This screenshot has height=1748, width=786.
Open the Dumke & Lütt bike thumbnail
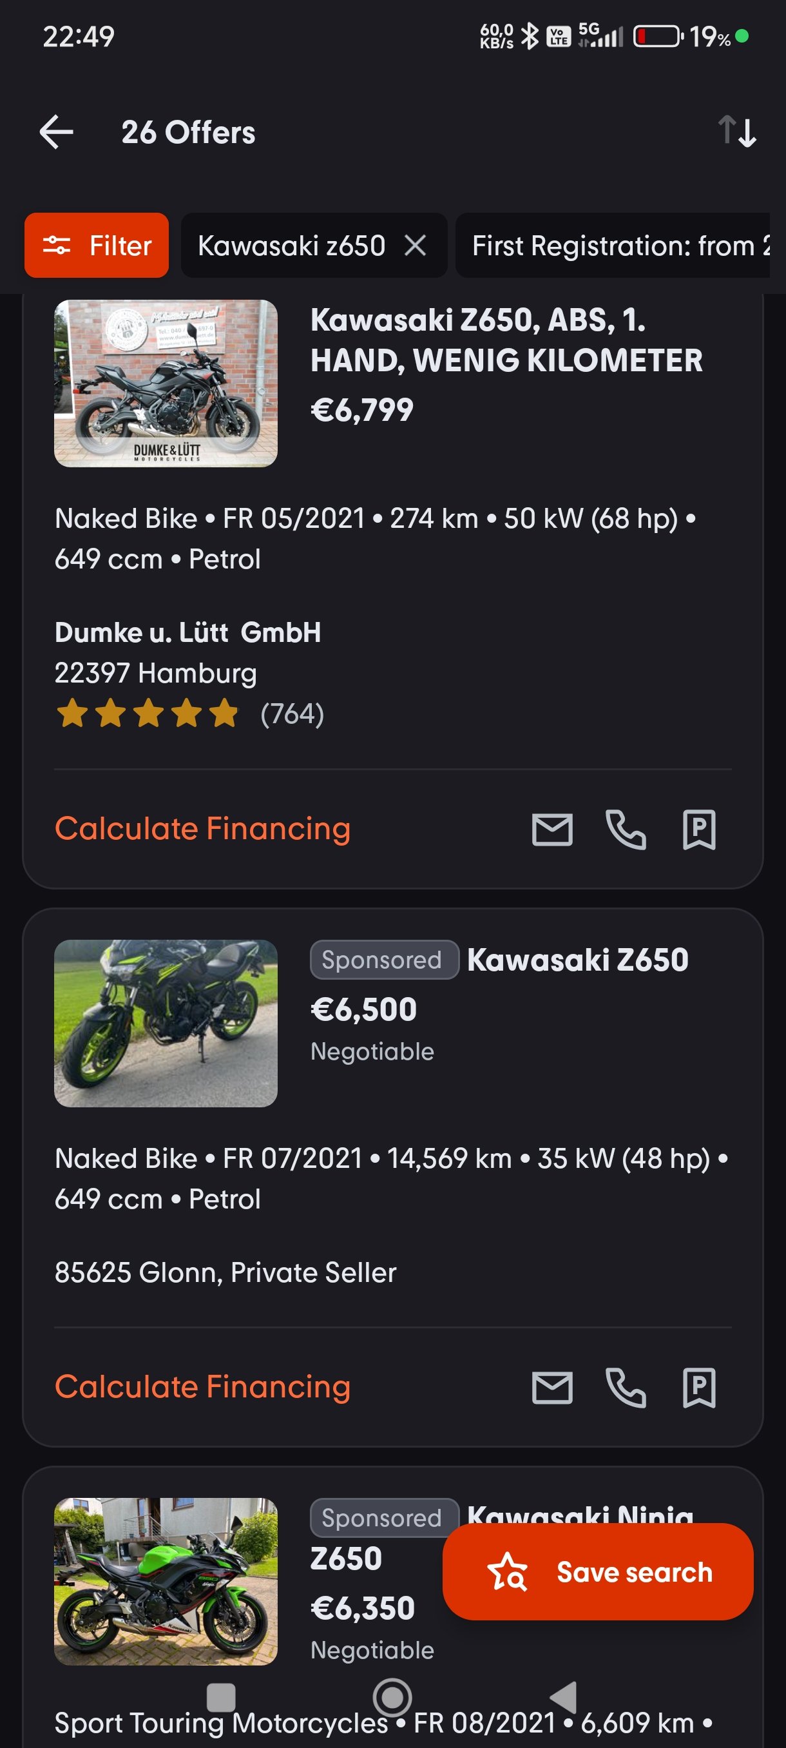tap(166, 384)
